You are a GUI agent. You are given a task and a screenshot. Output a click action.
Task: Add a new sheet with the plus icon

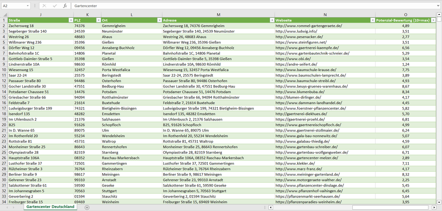(x=87, y=207)
